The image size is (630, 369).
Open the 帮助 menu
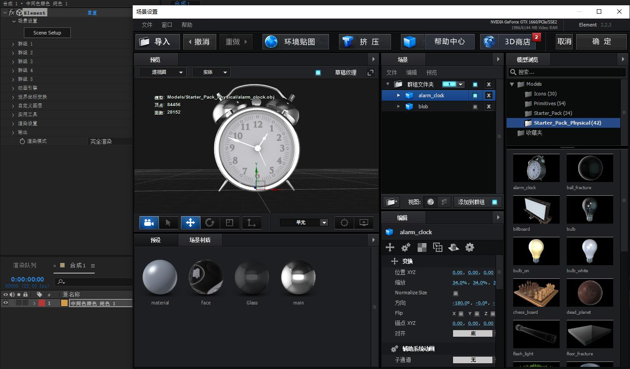tap(187, 25)
